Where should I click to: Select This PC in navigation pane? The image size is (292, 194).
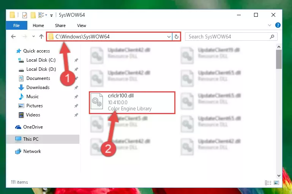click(x=43, y=139)
